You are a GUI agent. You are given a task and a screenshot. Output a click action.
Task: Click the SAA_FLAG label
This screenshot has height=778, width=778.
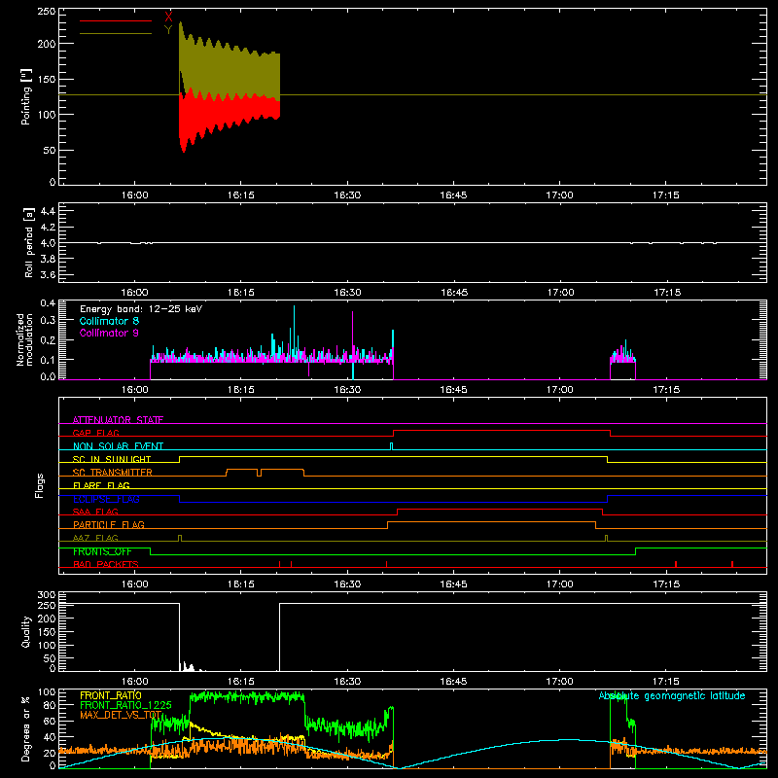coord(95,512)
